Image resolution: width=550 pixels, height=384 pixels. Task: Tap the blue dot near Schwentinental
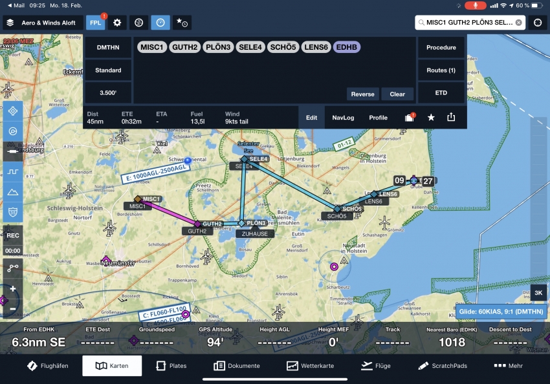(188, 160)
